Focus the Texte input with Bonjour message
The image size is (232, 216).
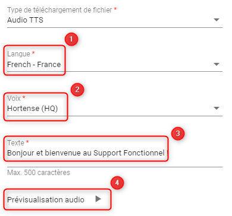pos(115,153)
